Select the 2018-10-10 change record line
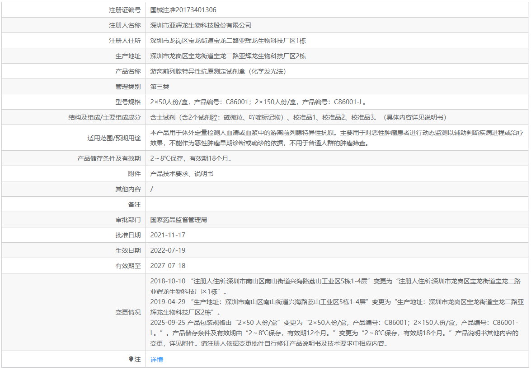The image size is (531, 370). [336, 286]
